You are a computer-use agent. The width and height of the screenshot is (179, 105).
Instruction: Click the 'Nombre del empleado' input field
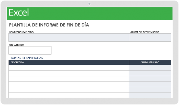click(69, 37)
